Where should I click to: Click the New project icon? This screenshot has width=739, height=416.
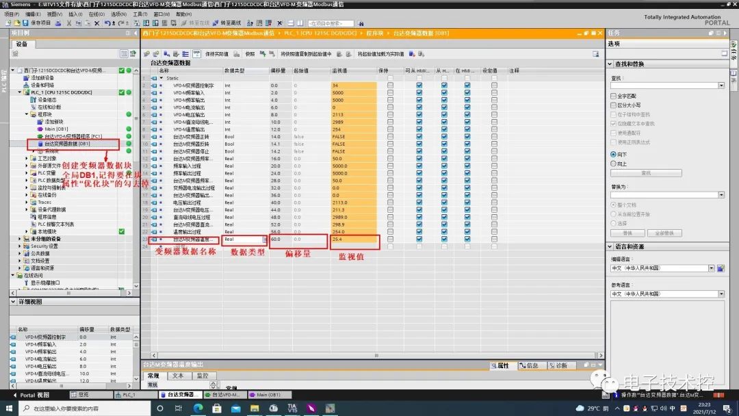coord(8,23)
